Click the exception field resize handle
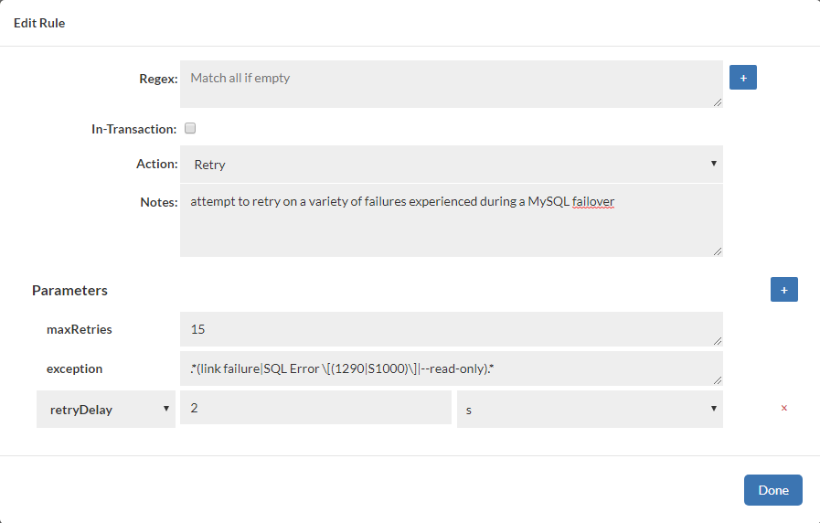Image resolution: width=820 pixels, height=523 pixels. click(718, 380)
